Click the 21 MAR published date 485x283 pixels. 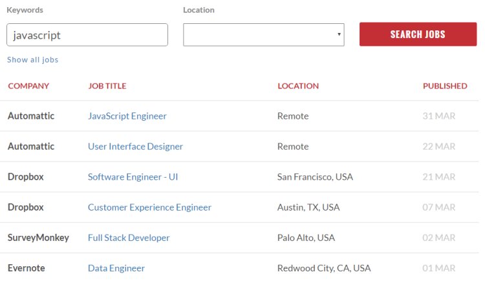click(x=439, y=177)
